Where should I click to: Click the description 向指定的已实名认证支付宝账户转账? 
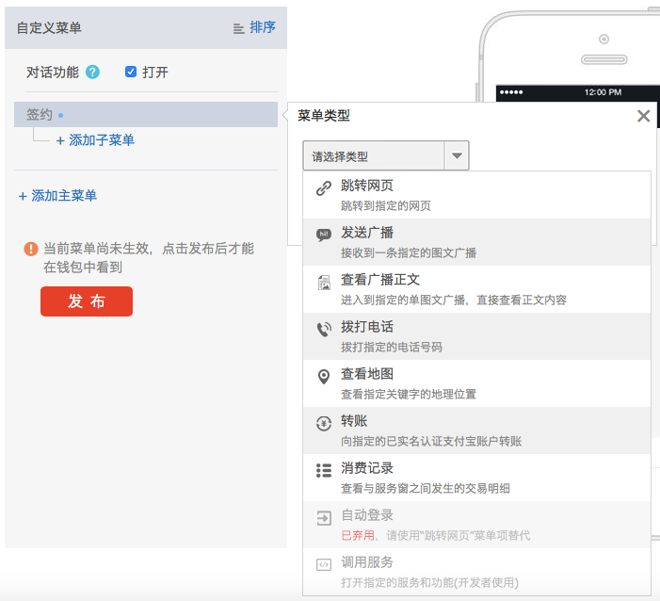coord(431,442)
